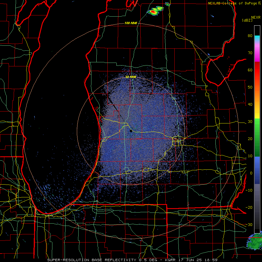Click the "NEXR" label above the color bar

[x=256, y=17]
